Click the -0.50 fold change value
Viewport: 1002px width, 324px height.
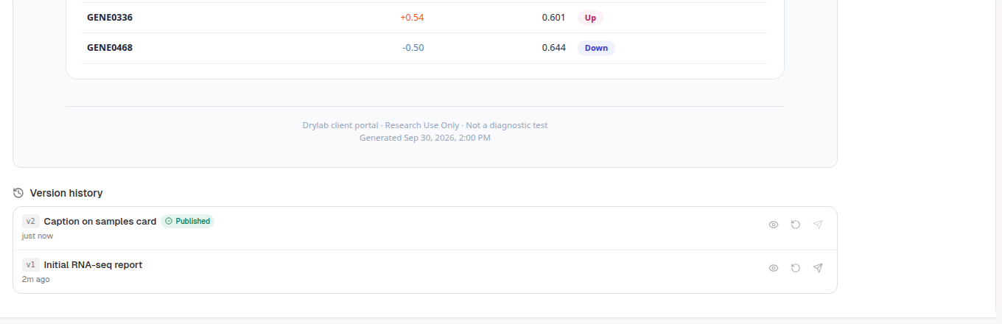(413, 48)
